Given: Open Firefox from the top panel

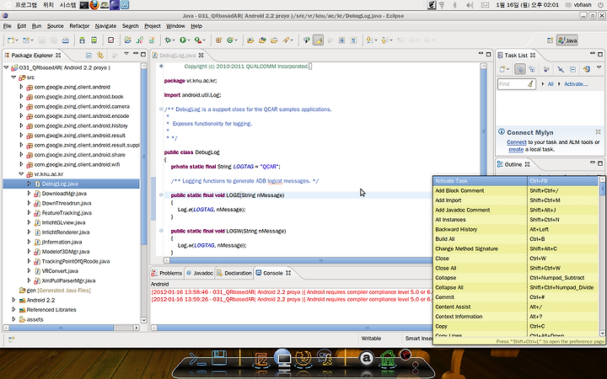Looking at the screenshot, I should tap(94, 5).
